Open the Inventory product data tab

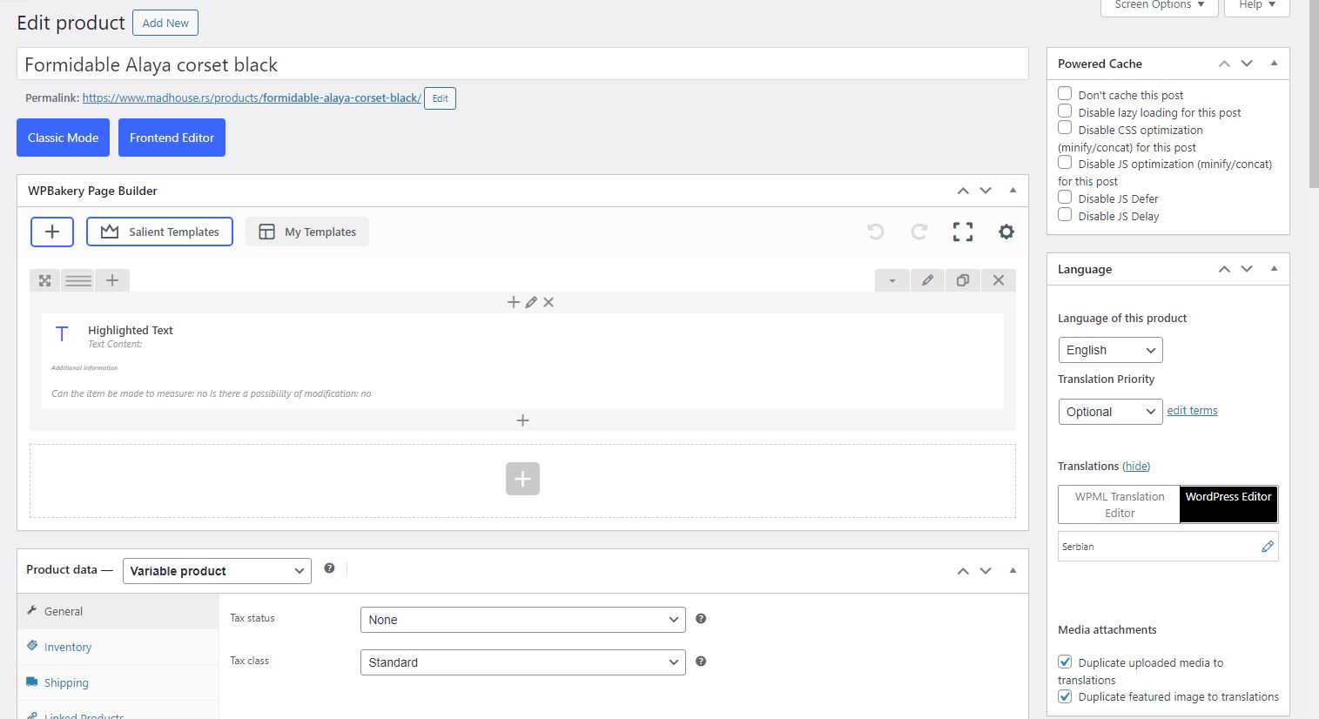[x=118, y=647]
